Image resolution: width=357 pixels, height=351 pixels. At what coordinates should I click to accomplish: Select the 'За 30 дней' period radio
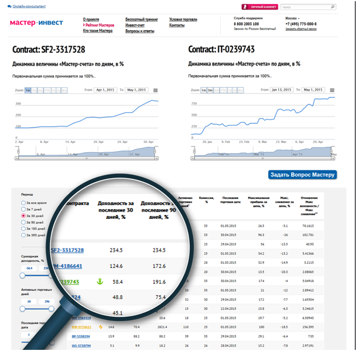point(23,215)
